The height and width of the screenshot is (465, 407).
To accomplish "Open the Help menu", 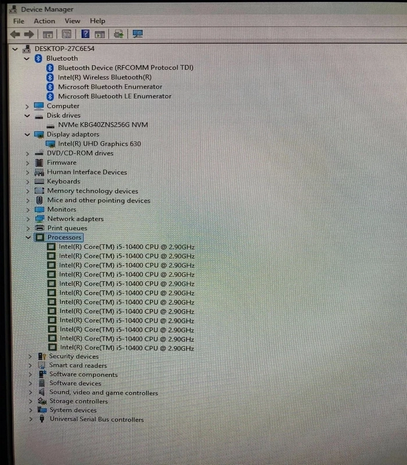I will point(98,21).
